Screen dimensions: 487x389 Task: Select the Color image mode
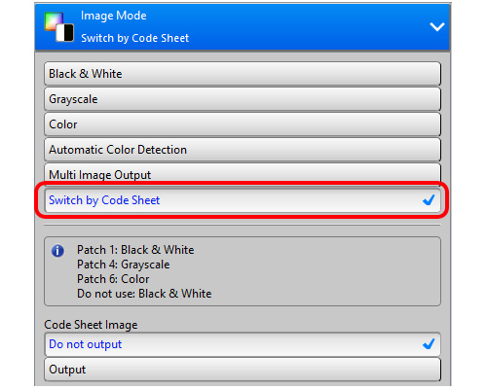tap(243, 124)
